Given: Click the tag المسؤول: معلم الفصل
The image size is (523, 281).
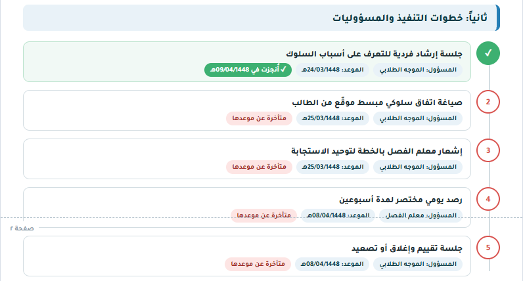Looking at the screenshot, I should [x=421, y=215].
